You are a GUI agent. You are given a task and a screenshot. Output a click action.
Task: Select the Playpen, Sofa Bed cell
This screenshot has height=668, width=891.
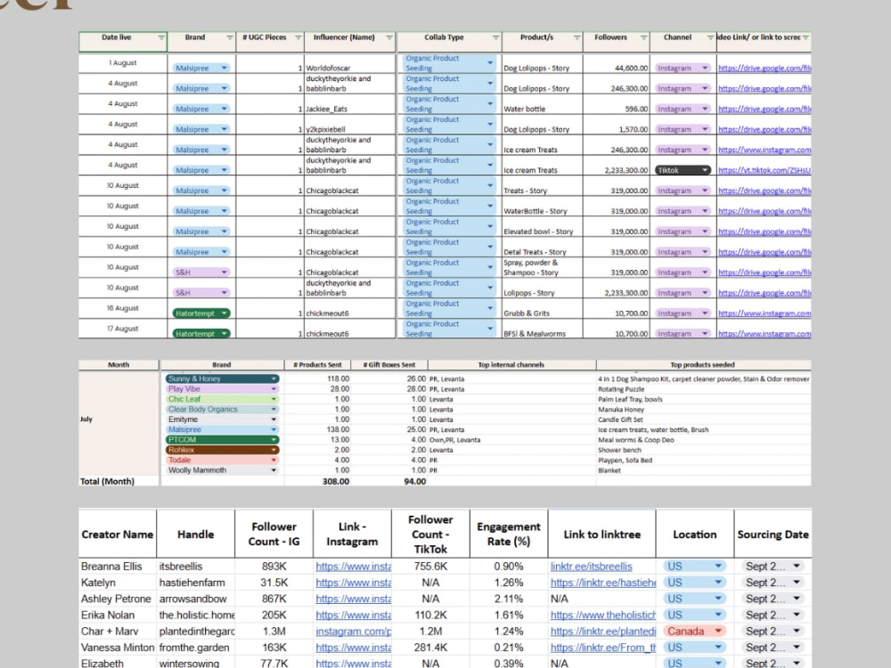(704, 460)
